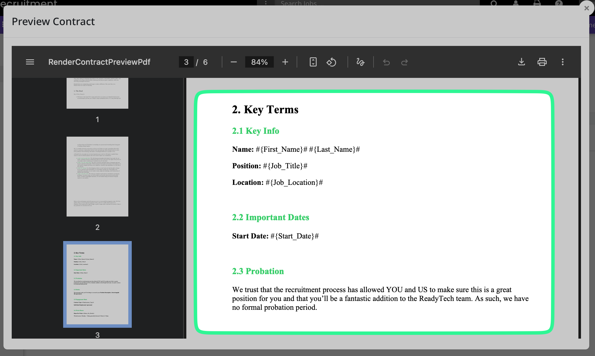Download the contract PDF
595x356 pixels.
pos(522,62)
